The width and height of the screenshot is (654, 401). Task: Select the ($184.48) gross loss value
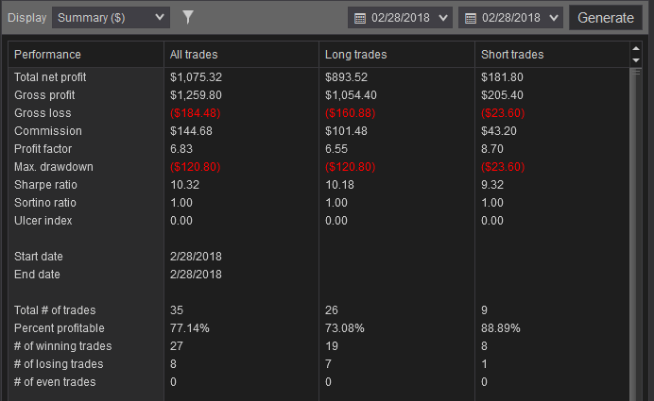196,113
